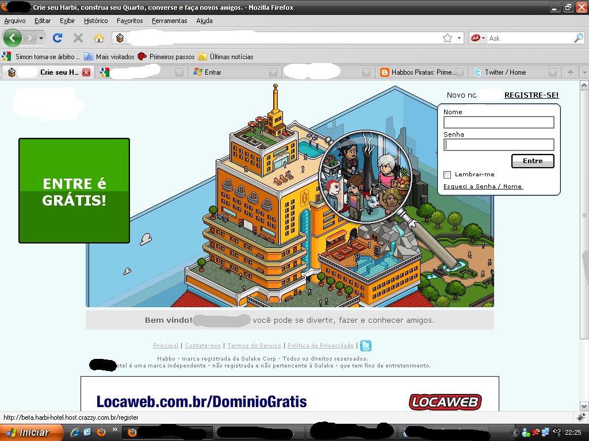The image size is (589, 441).
Task: Click the Termos do Serviço link
Action: click(x=254, y=345)
